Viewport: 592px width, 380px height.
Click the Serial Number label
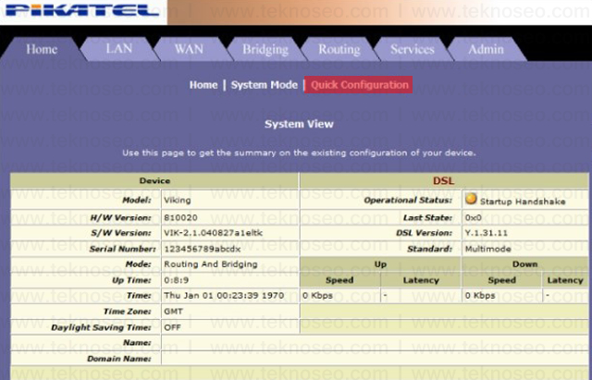122,249
